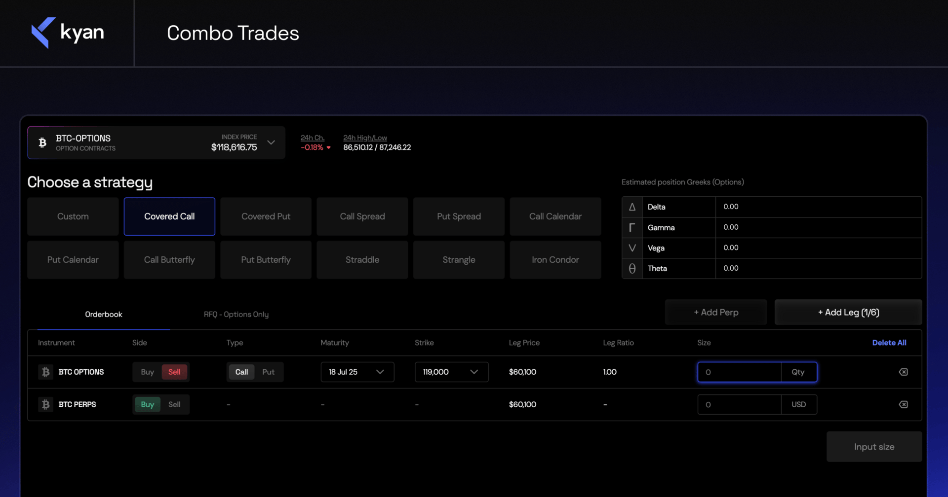Click the Theta symbol icon
Screen dimensions: 948x497
(x=632, y=268)
